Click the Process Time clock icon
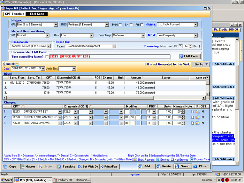The height and width of the screenshot is (183, 244). (x=192, y=159)
